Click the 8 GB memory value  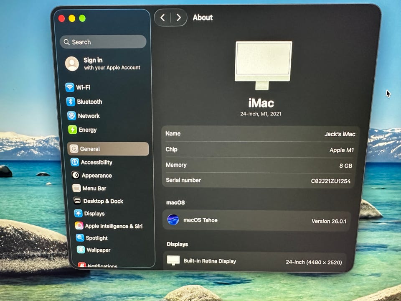coord(346,166)
